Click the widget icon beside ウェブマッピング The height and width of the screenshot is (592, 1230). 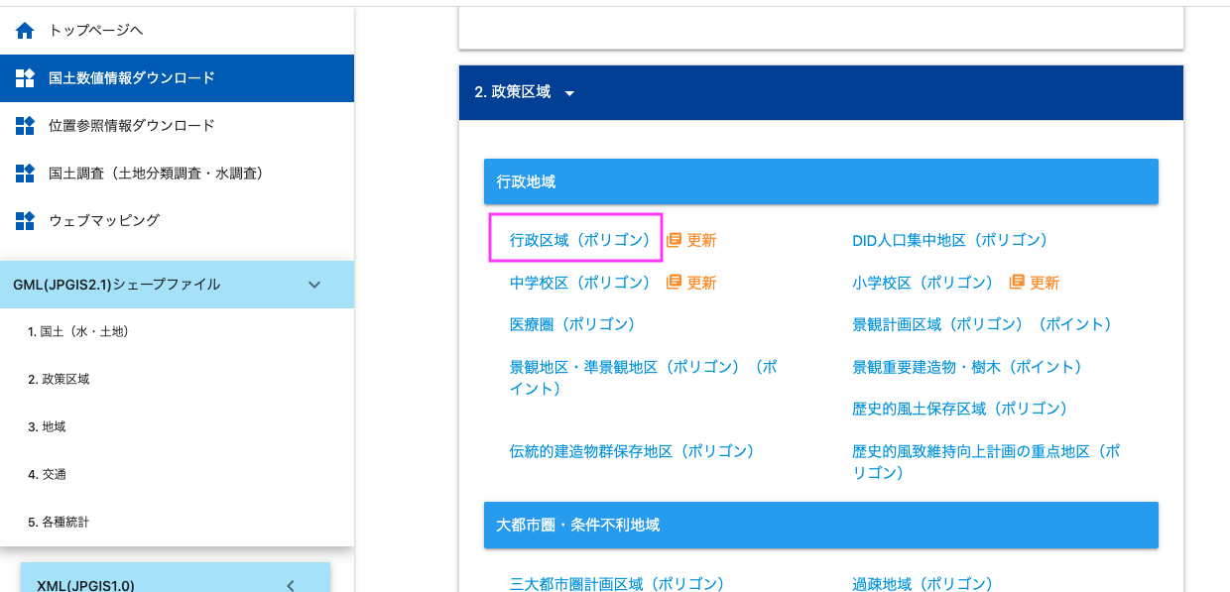[25, 221]
